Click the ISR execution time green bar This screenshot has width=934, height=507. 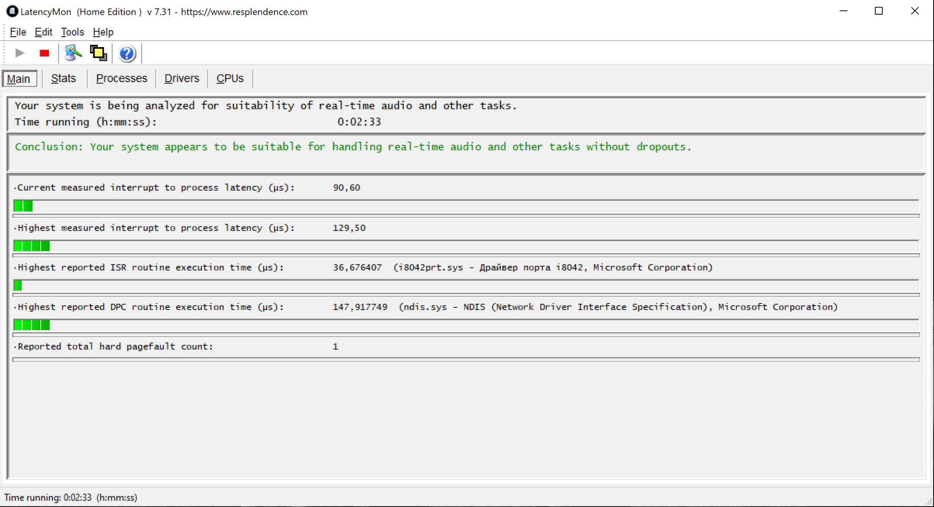(x=18, y=285)
